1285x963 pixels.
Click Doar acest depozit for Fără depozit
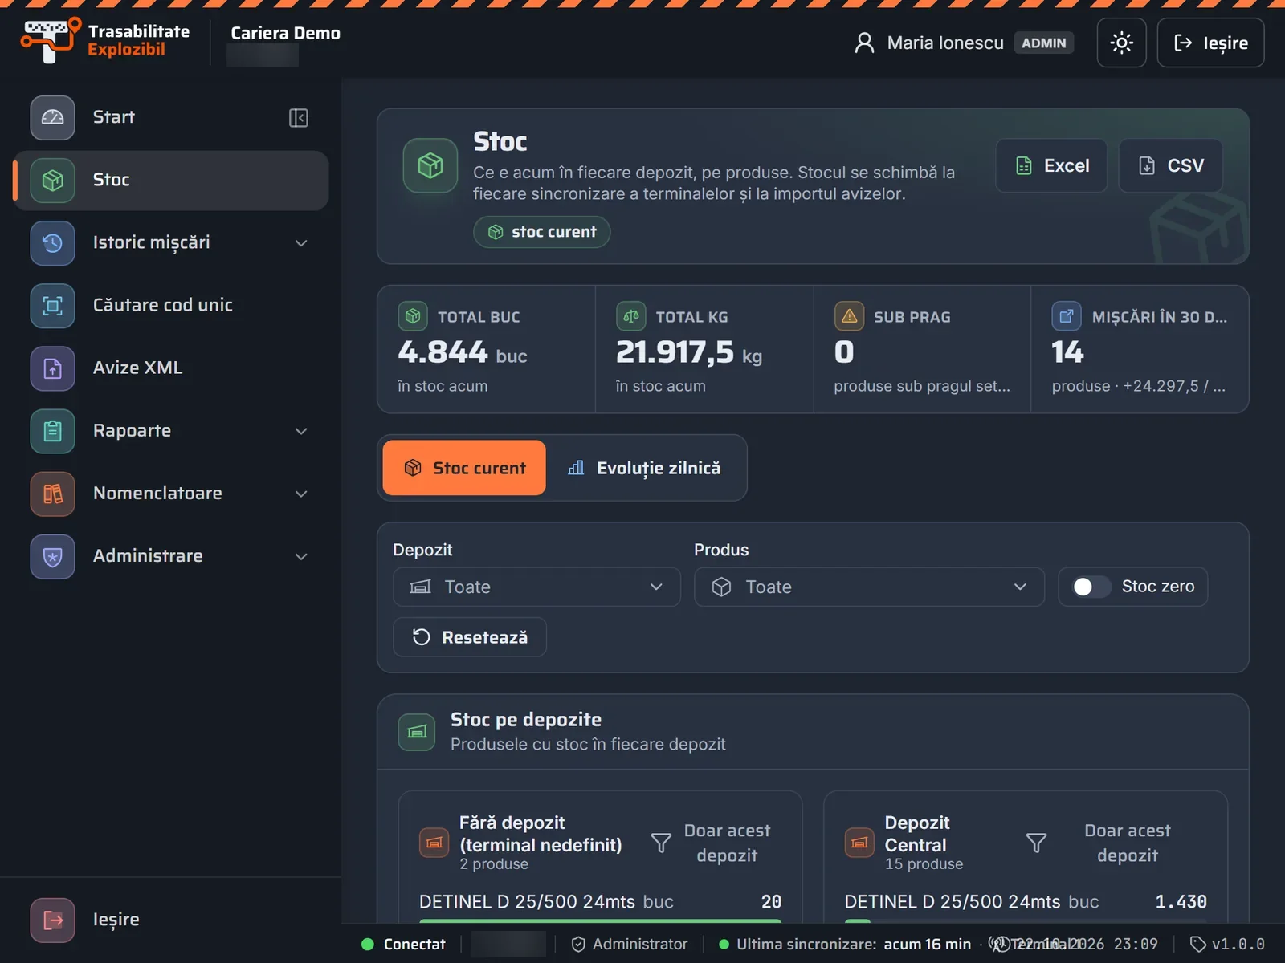727,843
